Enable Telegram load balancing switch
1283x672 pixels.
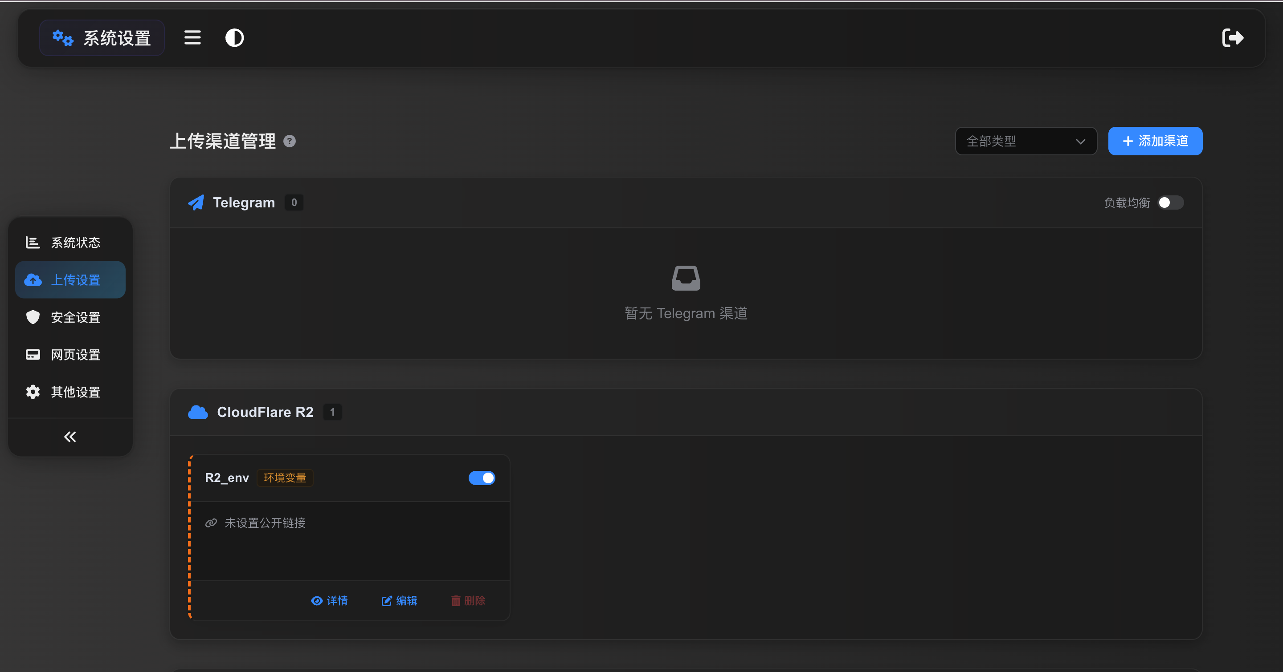tap(1170, 202)
